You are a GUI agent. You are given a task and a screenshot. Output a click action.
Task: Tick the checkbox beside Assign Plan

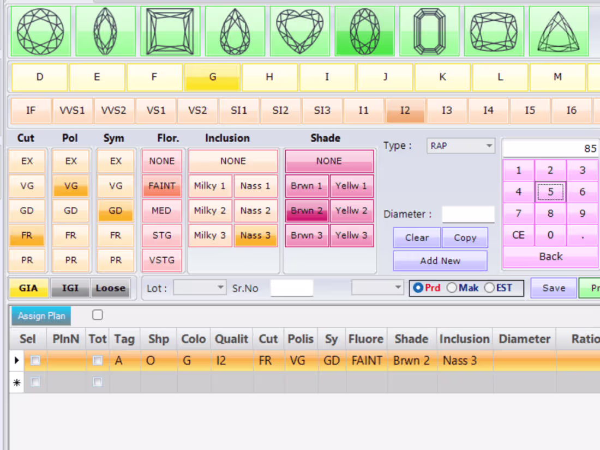click(98, 315)
